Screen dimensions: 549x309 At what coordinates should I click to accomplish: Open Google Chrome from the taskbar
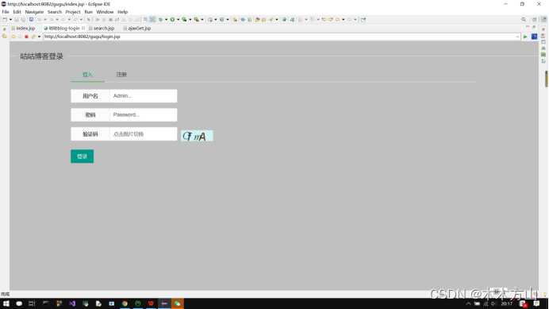(x=125, y=303)
